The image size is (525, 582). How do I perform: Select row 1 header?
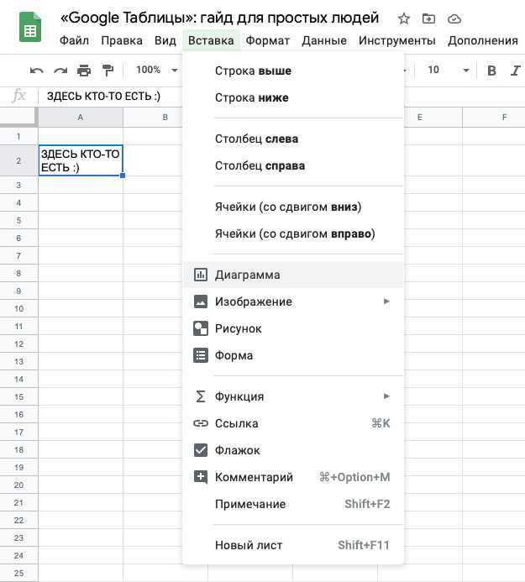(x=18, y=136)
